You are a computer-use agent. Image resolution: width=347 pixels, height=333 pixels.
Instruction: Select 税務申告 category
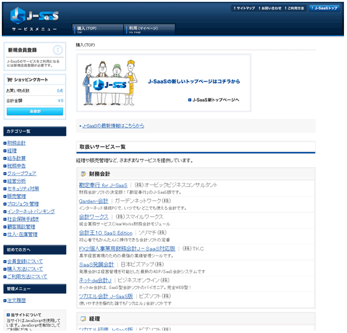pos(17,166)
